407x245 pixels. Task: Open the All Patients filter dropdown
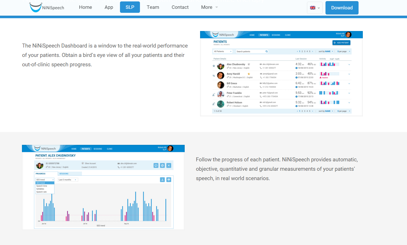(x=223, y=52)
